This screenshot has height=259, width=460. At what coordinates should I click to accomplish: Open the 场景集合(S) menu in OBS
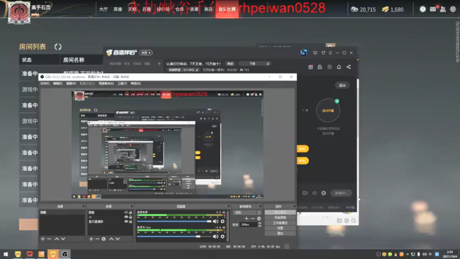click(x=106, y=83)
